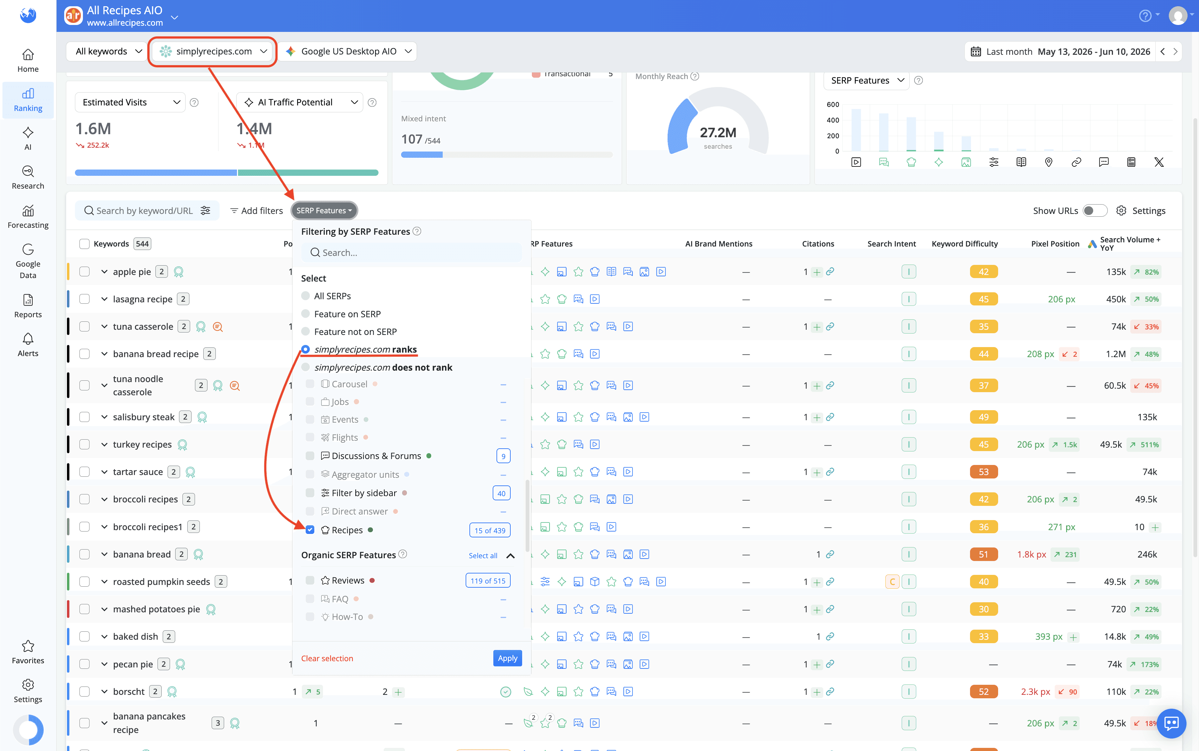Uncheck the Recipes feature checkbox
The image size is (1199, 751).
[x=310, y=529]
